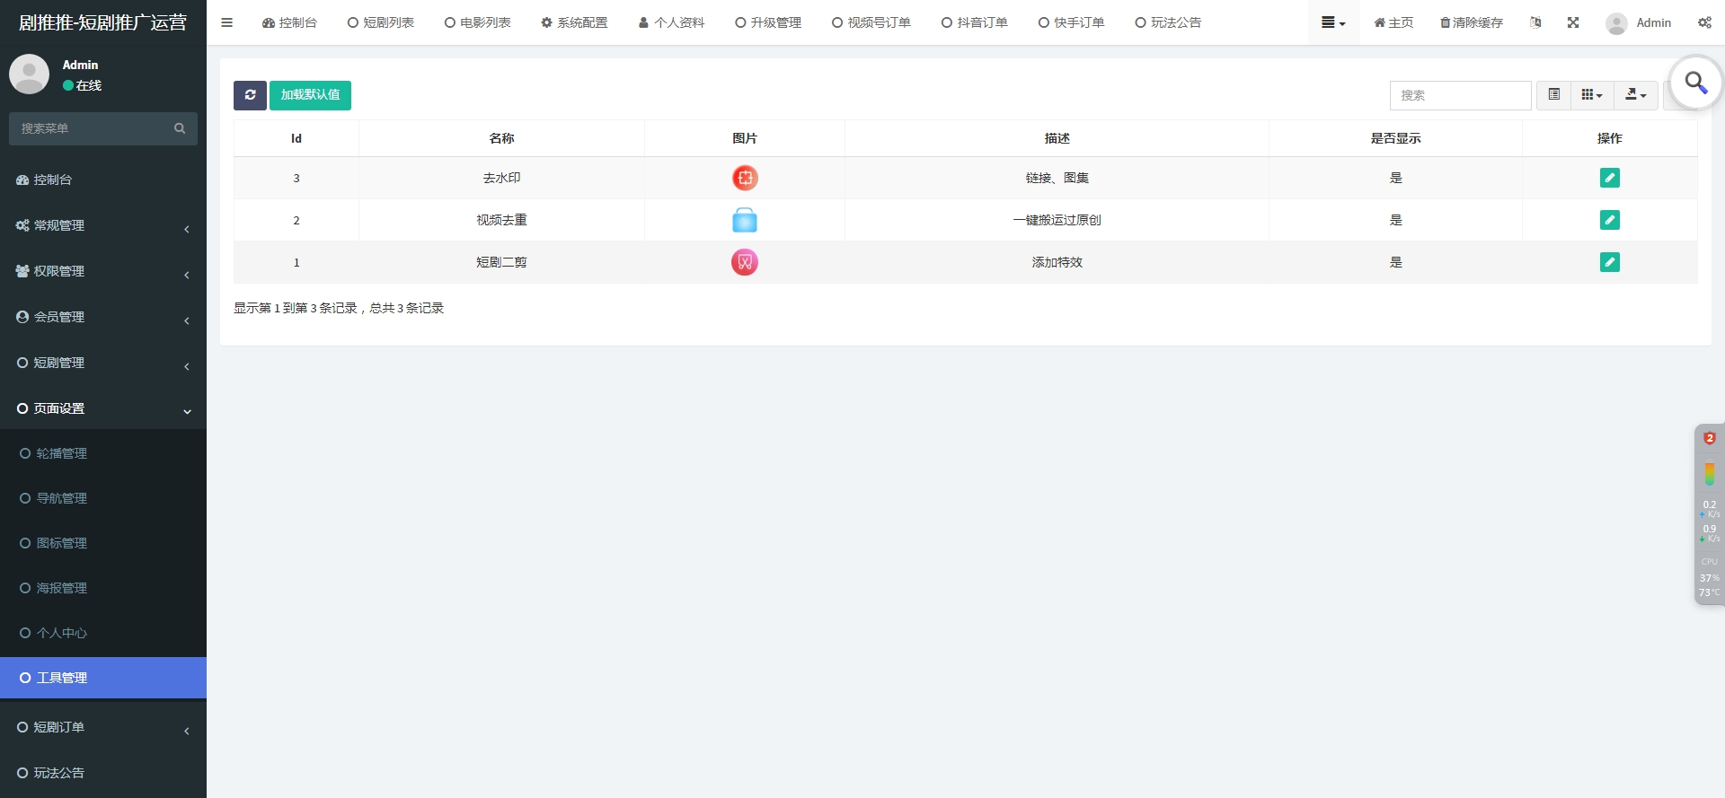Click the fullscreen icon in header
This screenshot has width=1725, height=798.
[1573, 22]
